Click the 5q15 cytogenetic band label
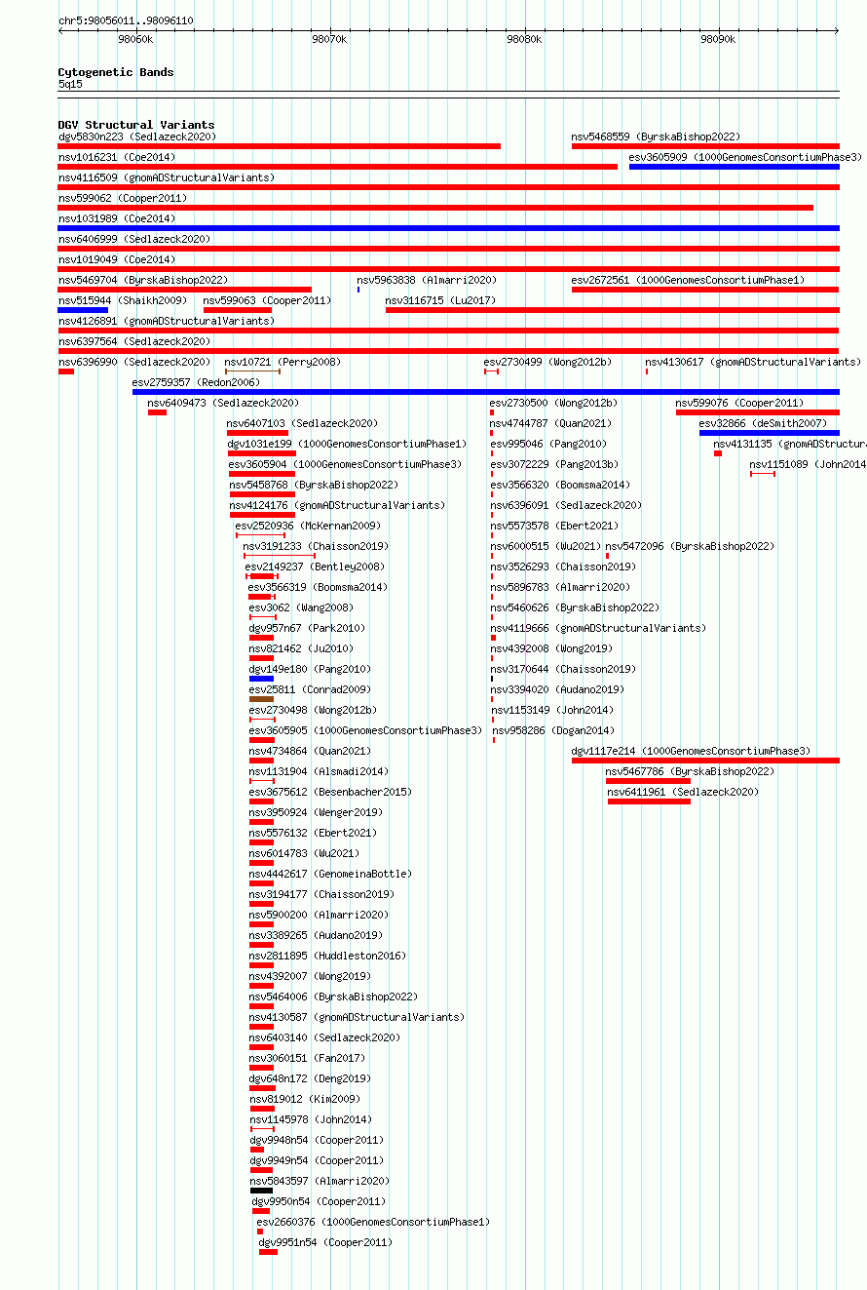 tap(70, 85)
